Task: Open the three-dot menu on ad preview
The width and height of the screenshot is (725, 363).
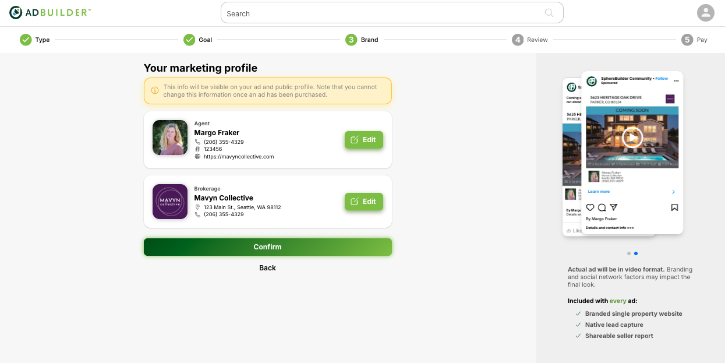Action: [676, 80]
